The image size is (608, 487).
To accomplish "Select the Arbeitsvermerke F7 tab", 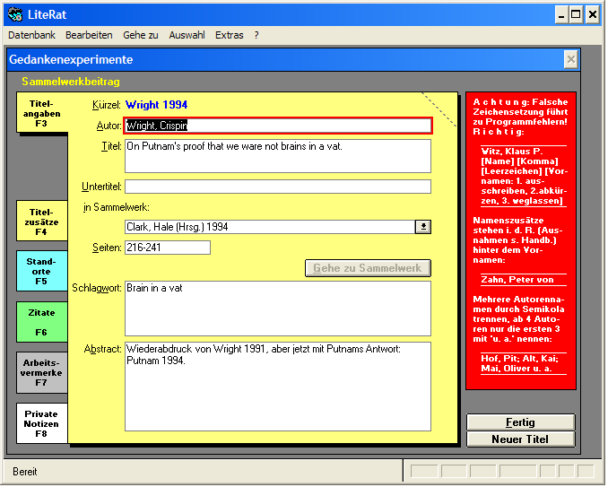I will point(41,372).
